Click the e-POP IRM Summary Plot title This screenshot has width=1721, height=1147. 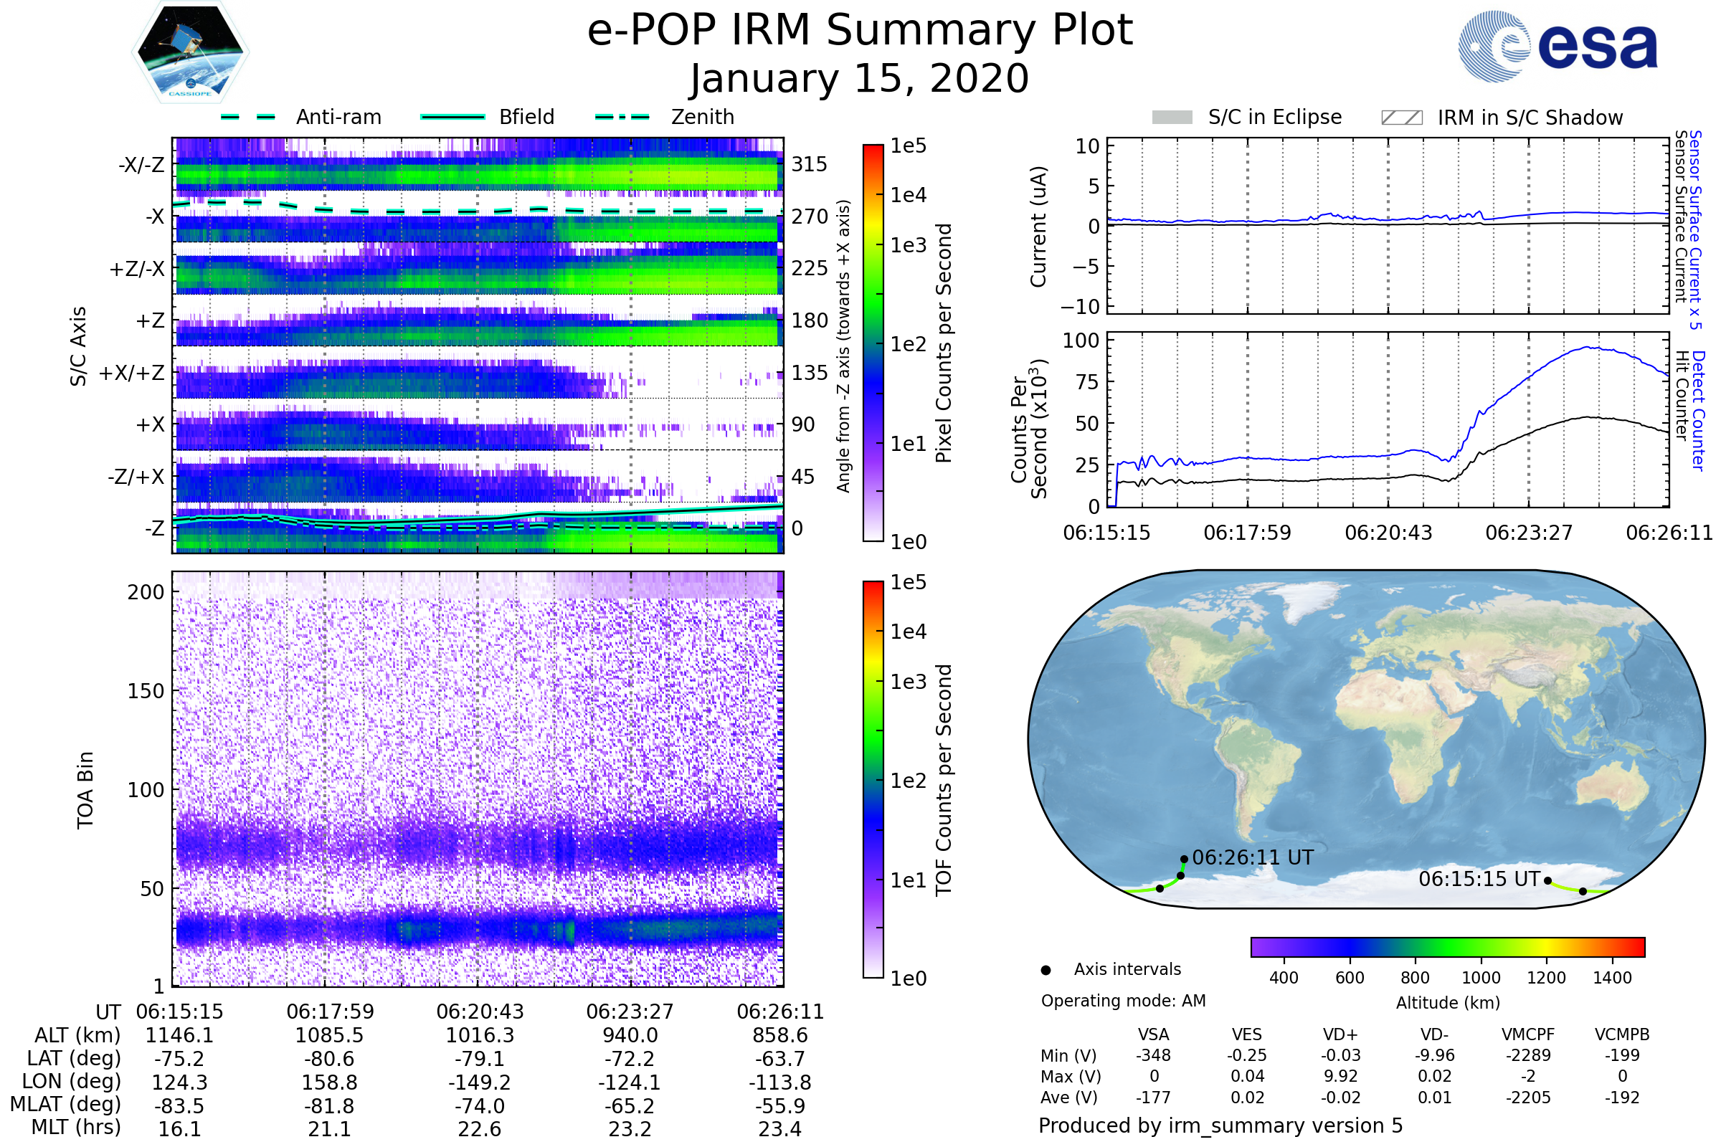[860, 31]
